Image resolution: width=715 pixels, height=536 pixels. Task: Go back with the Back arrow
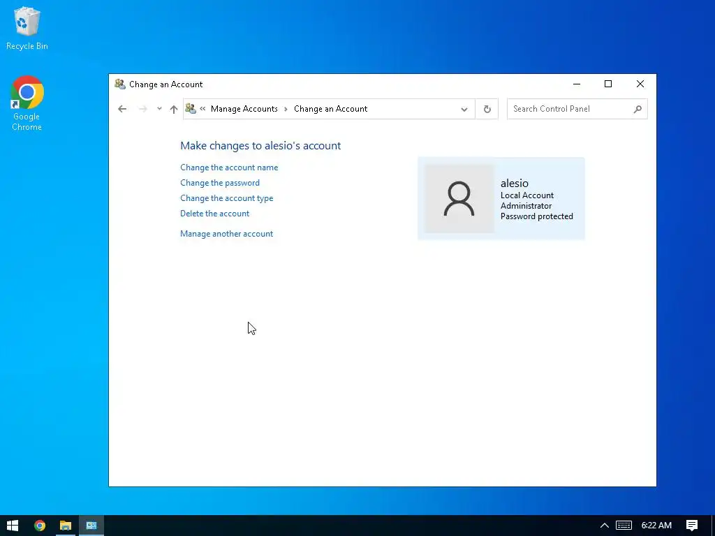tap(122, 109)
